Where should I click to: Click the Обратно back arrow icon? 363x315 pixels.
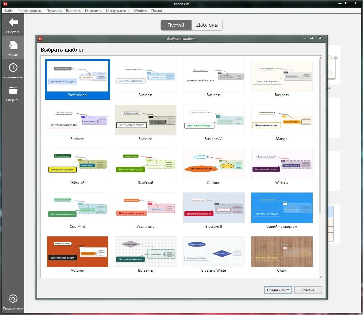pos(13,22)
